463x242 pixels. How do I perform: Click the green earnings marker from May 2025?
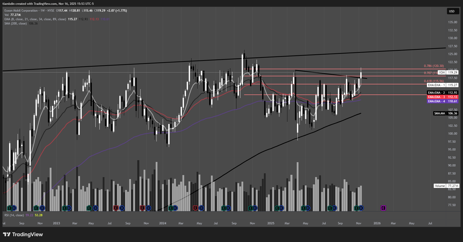[x=304, y=208]
